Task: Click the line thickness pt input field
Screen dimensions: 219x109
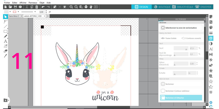Action: coord(42,12)
